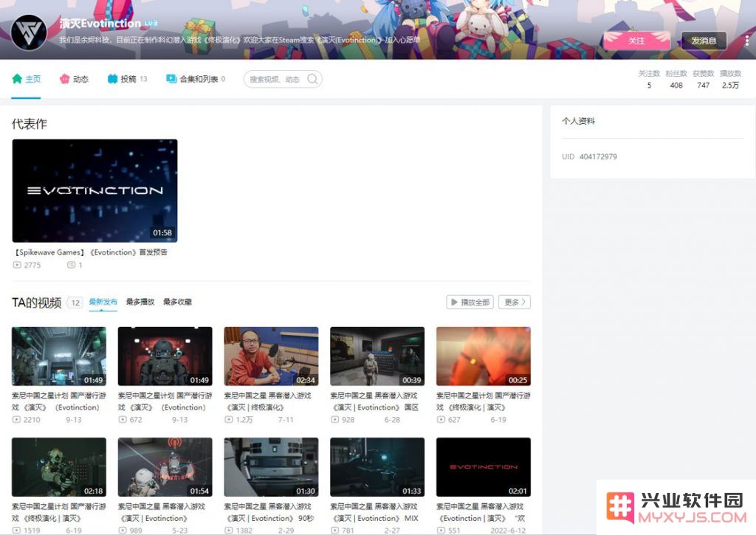Click the 获赞数 747 statistic

pos(704,80)
